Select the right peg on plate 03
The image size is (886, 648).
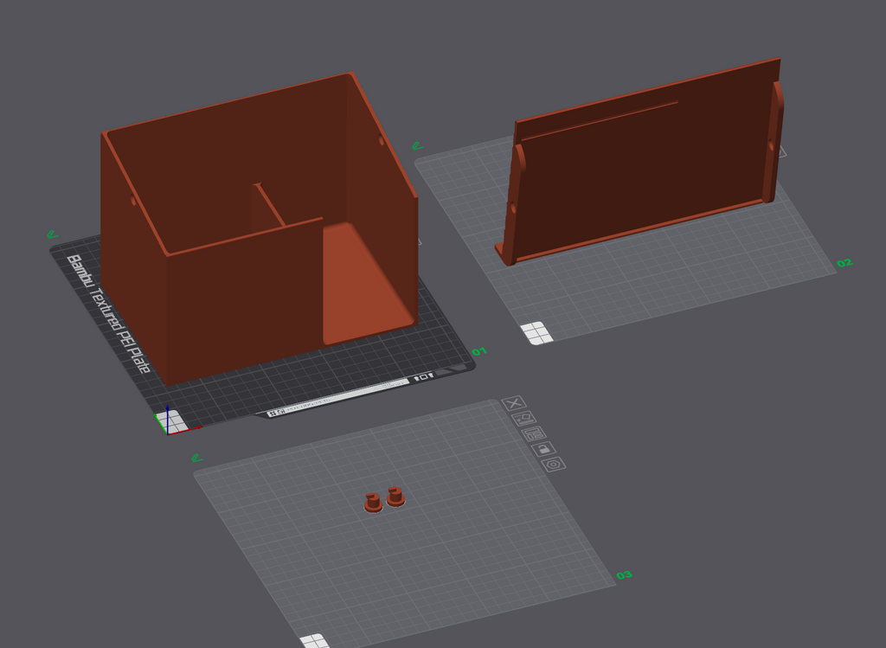(395, 497)
